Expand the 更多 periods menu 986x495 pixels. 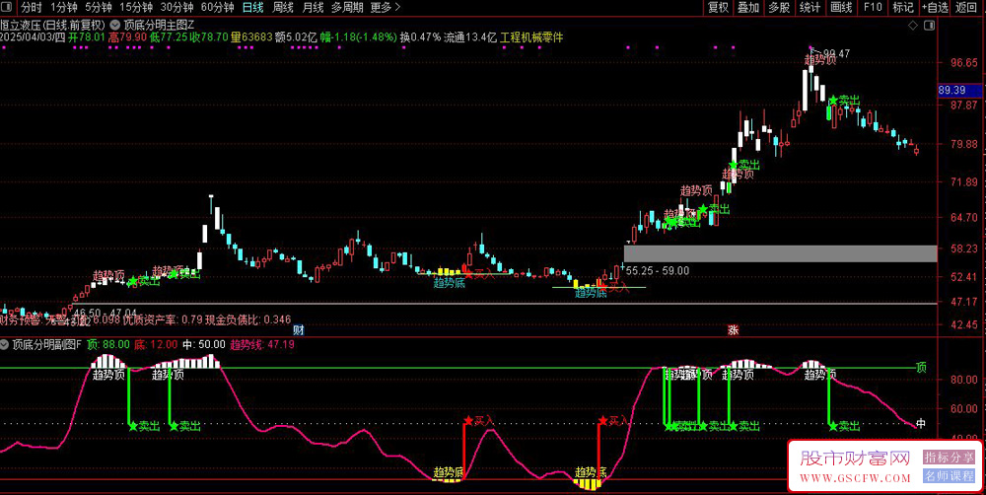(386, 8)
